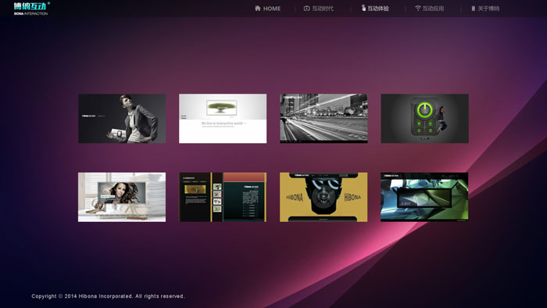This screenshot has width=547, height=308.
Task: Click the wifi icon beside 互动应用
Action: 417,8
